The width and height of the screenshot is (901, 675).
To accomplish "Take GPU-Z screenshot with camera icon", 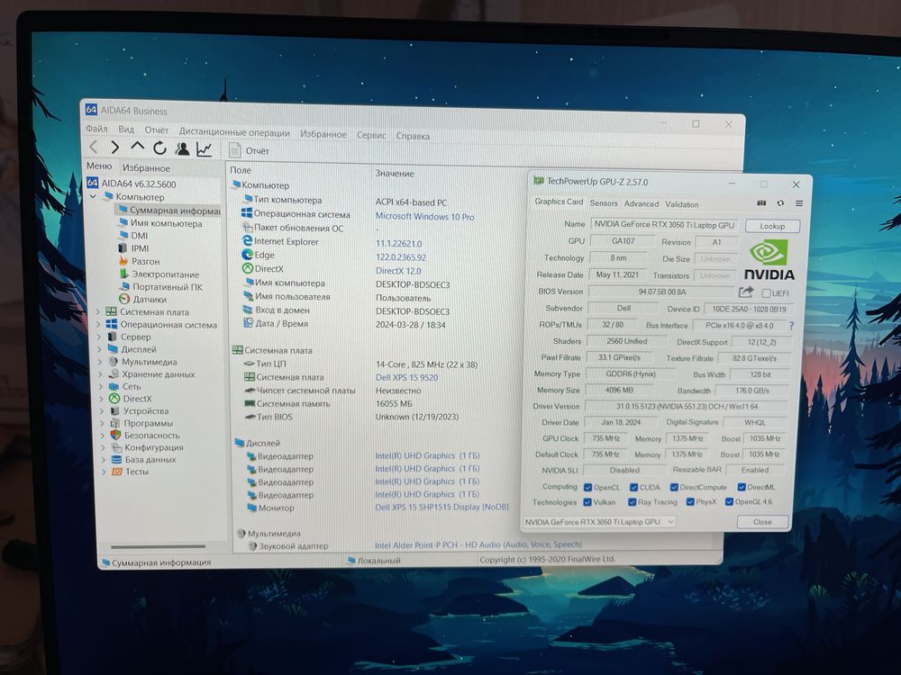I will tap(761, 203).
